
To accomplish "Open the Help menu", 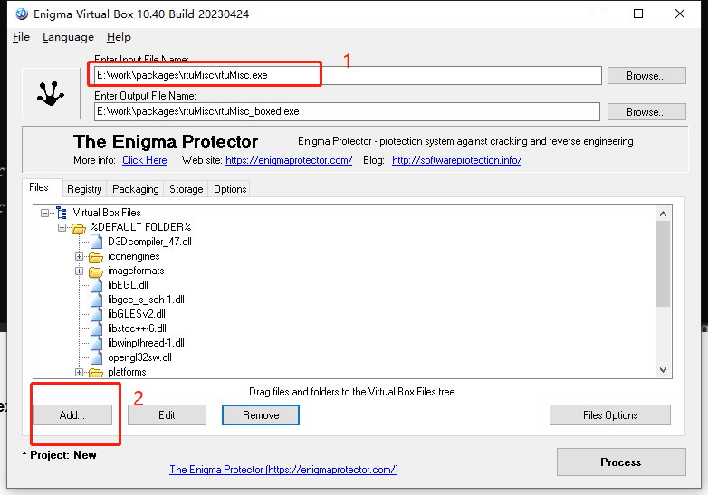I will click(x=119, y=37).
